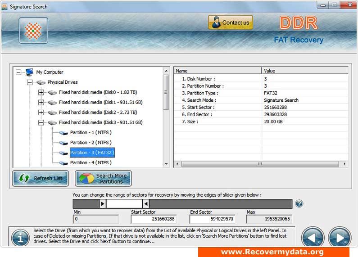Click the slider right edge handle
358x257 pixels.
click(146, 203)
